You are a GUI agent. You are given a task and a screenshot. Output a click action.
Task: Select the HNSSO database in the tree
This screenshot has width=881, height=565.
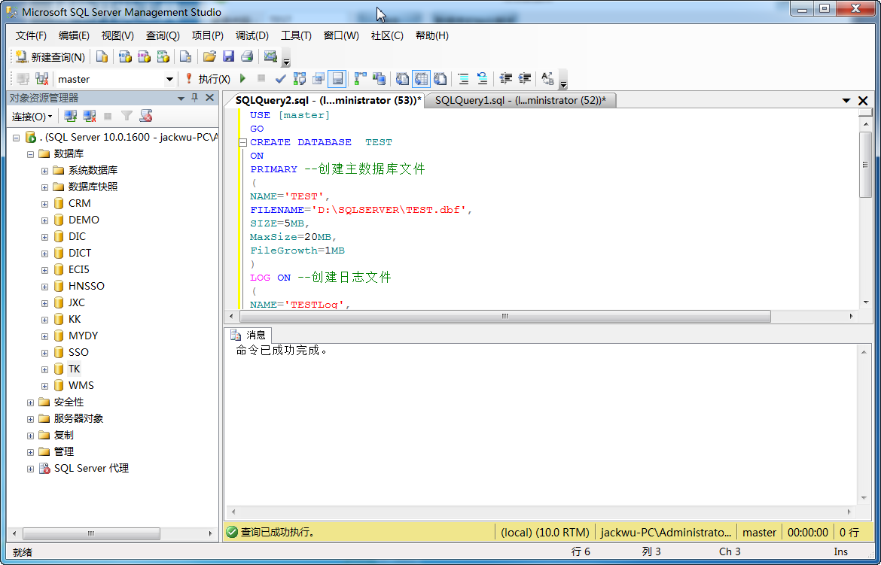[x=87, y=286]
